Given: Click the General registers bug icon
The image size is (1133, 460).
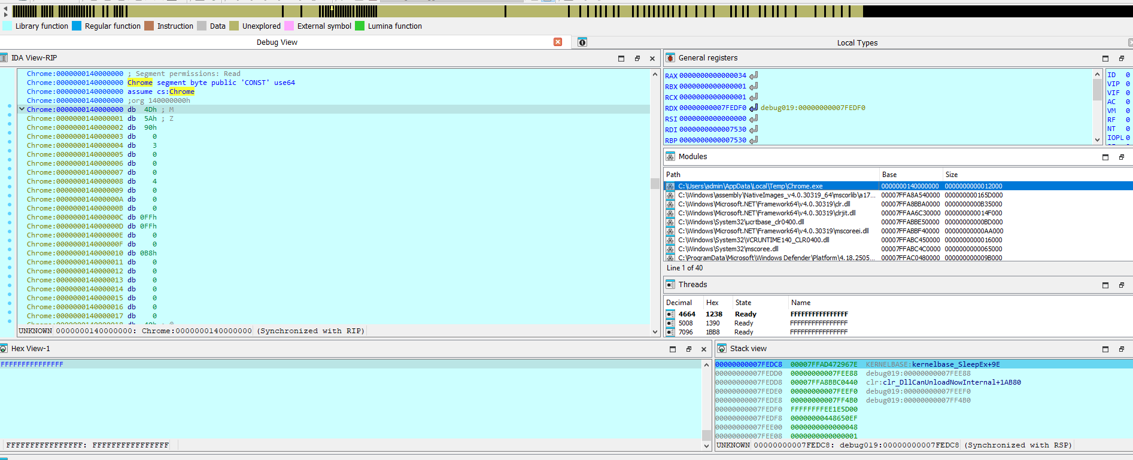Looking at the screenshot, I should (670, 58).
